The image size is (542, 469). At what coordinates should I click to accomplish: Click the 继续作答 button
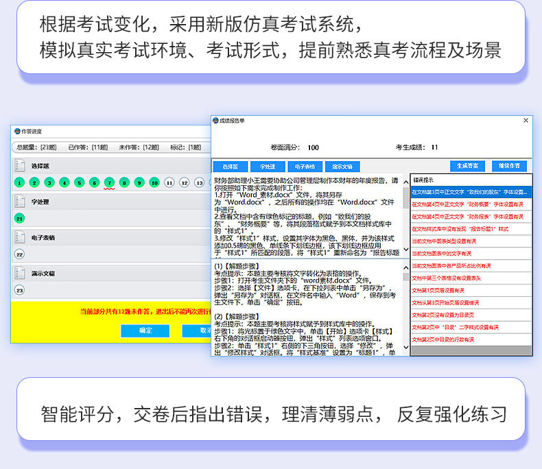(509, 166)
